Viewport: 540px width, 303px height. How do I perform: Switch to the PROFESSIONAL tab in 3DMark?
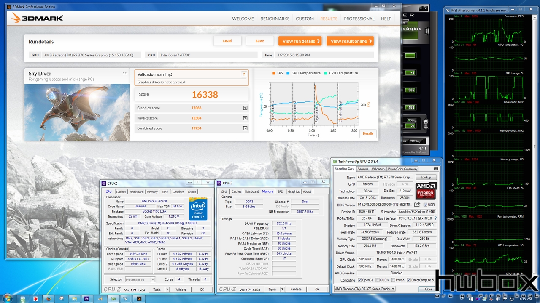(x=359, y=19)
